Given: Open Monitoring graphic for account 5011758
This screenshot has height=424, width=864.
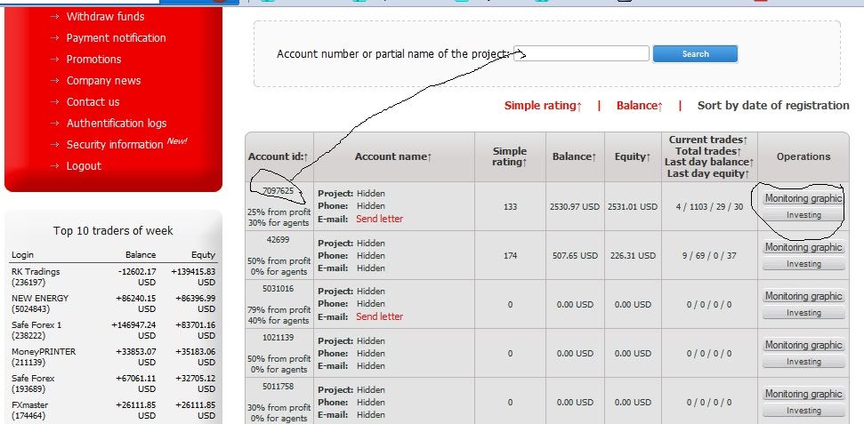Looking at the screenshot, I should click(x=803, y=395).
